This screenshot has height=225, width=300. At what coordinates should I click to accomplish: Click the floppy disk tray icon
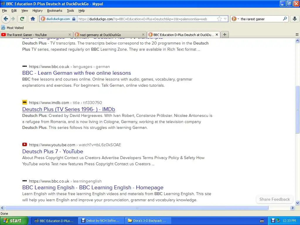tap(273, 221)
